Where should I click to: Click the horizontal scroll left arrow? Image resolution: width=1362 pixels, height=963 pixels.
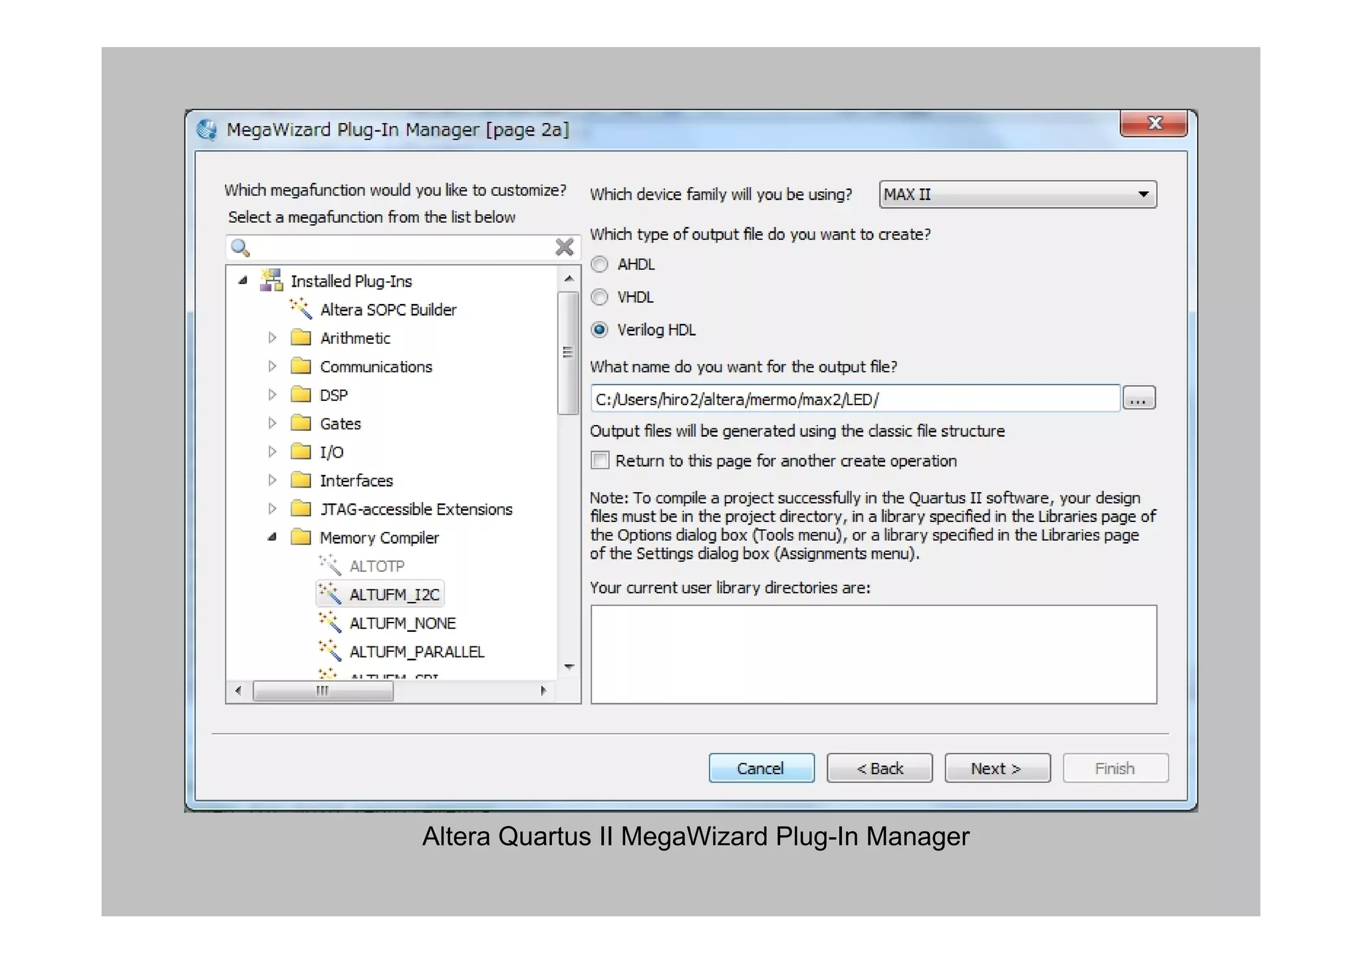[x=238, y=691]
